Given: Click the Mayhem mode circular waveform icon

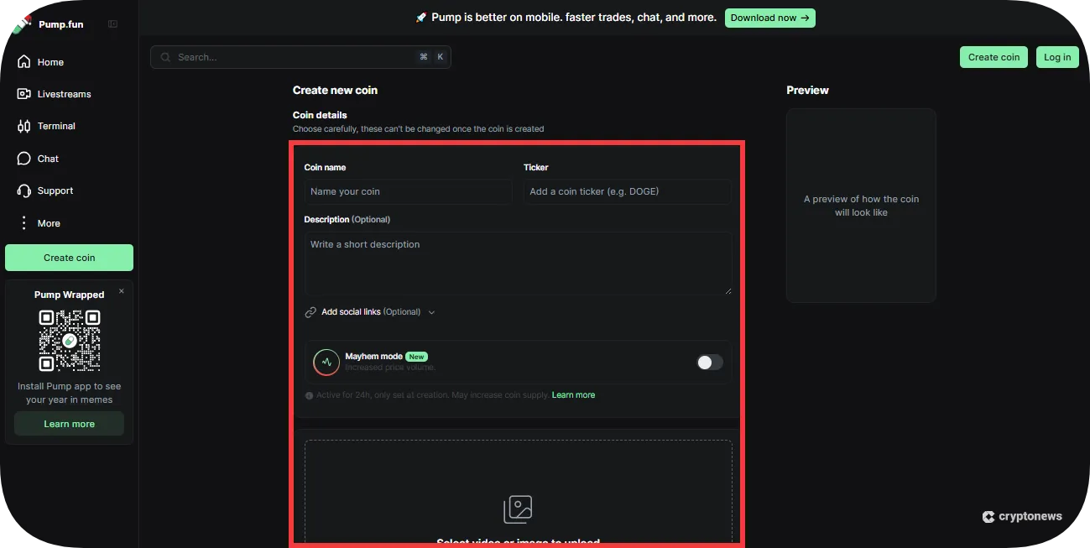Looking at the screenshot, I should (x=326, y=362).
